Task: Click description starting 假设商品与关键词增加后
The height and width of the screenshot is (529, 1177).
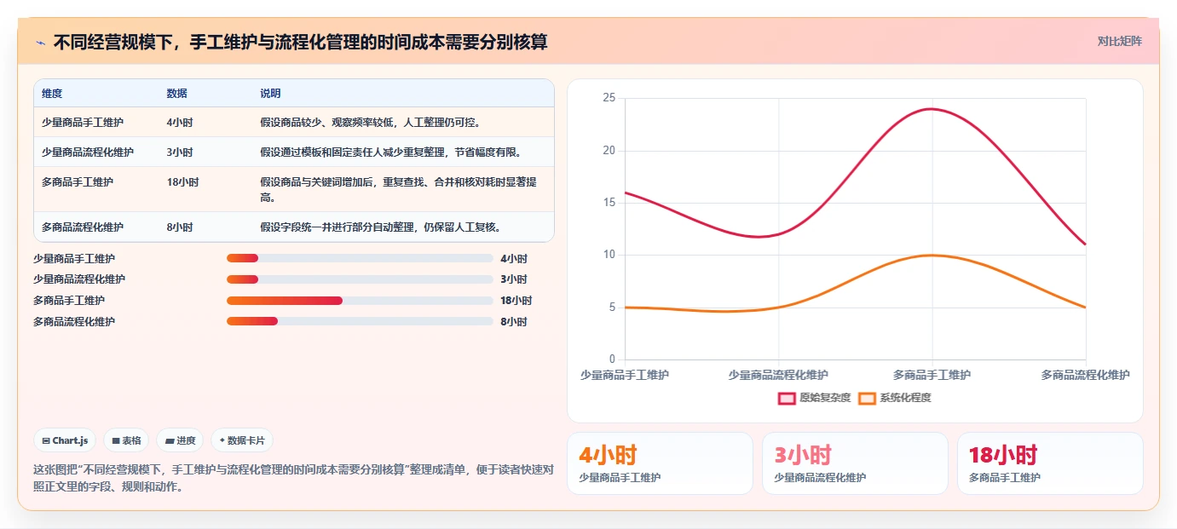Action: [x=398, y=190]
